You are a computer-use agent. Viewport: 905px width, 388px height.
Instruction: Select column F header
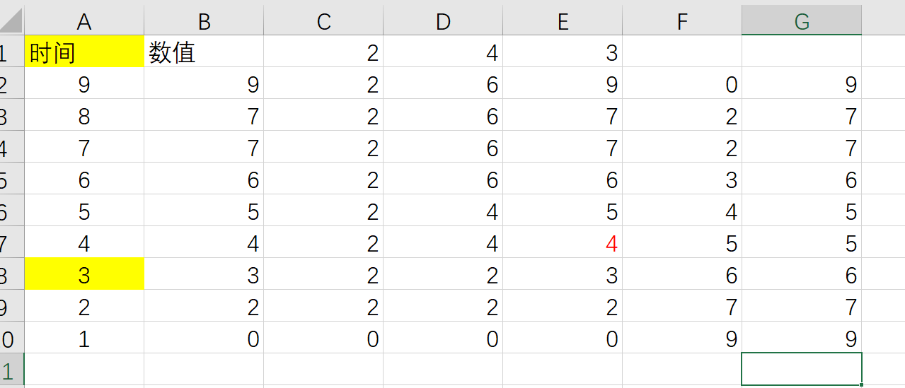(682, 22)
